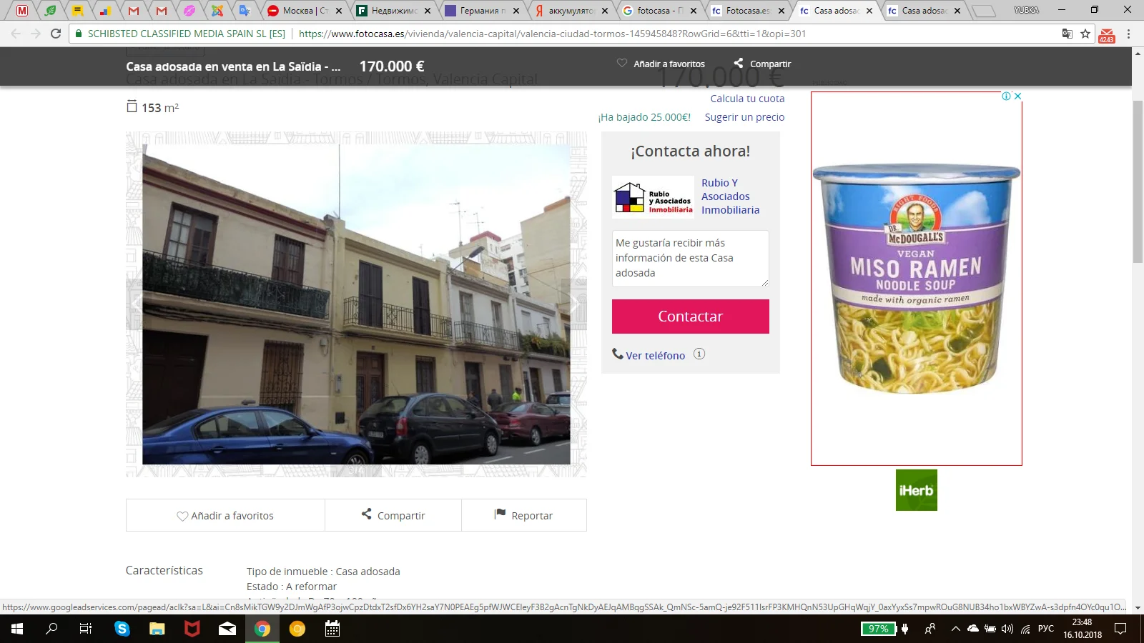1144x643 pixels.
Task: Click Añadir a favoritos below the photo
Action: [225, 515]
